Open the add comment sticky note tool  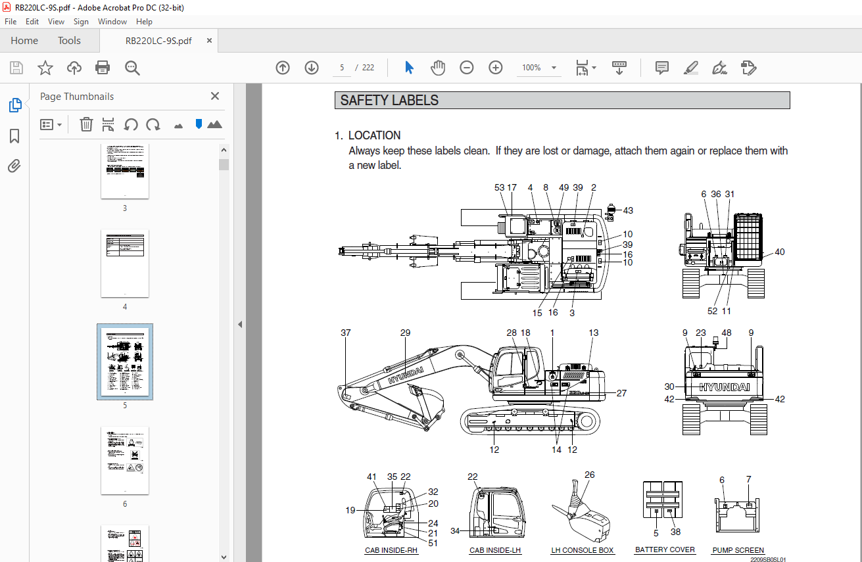pos(662,68)
